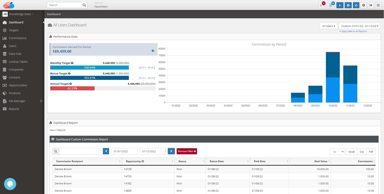The image size is (384, 194).
Task: Click Monthly Target 168.94% progress bar
Action: pyautogui.click(x=89, y=68)
